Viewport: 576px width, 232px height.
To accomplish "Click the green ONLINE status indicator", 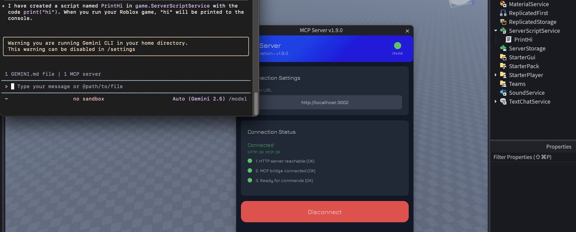I will (x=397, y=46).
